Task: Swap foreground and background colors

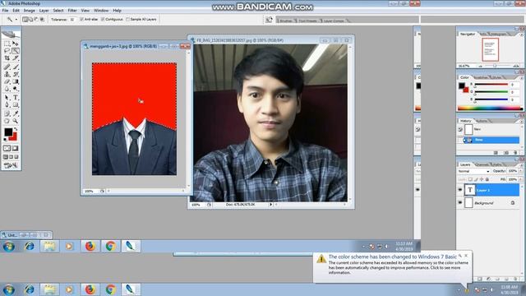Action: point(16,129)
